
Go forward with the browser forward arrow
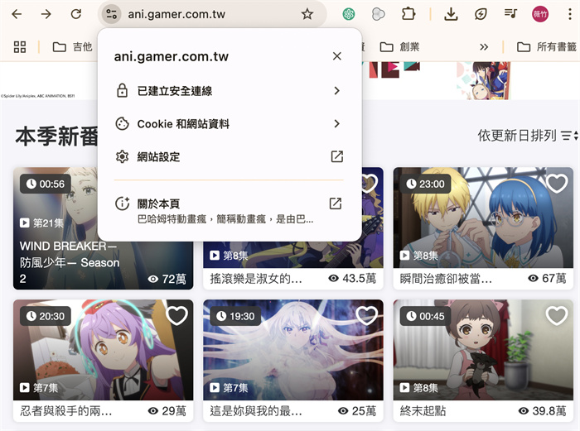46,14
